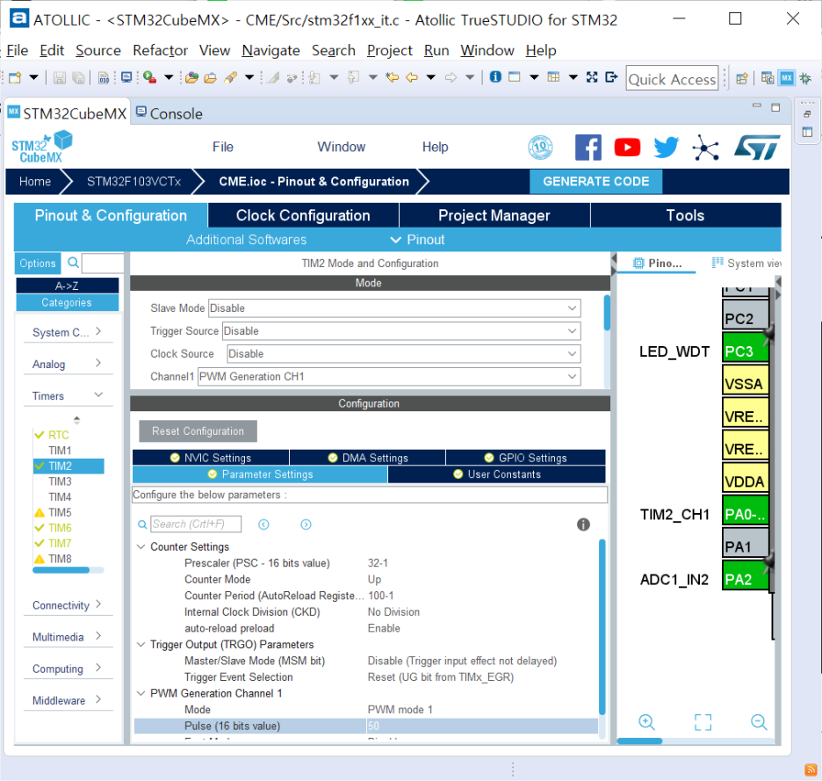This screenshot has height=781, width=822.
Task: Open the Project Manager tab
Action: point(494,215)
